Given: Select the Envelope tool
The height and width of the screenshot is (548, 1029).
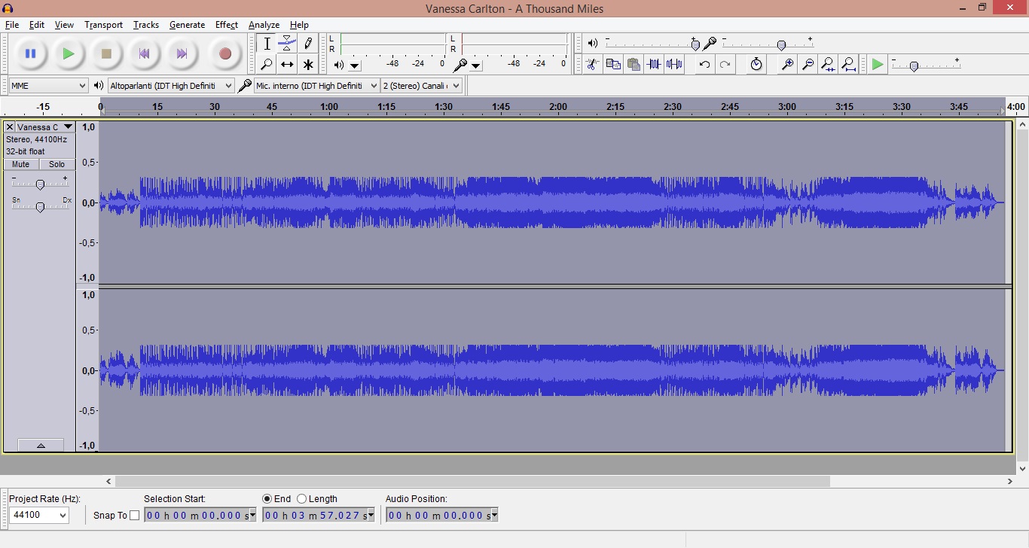Looking at the screenshot, I should [x=287, y=44].
